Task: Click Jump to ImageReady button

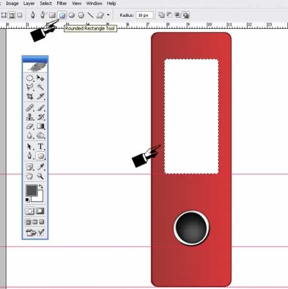Action: 31,232
